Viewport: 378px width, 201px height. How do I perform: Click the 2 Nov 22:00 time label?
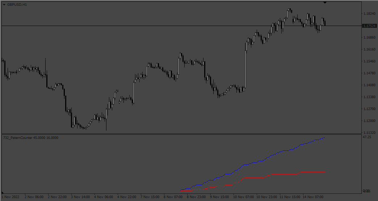click(x=58, y=197)
